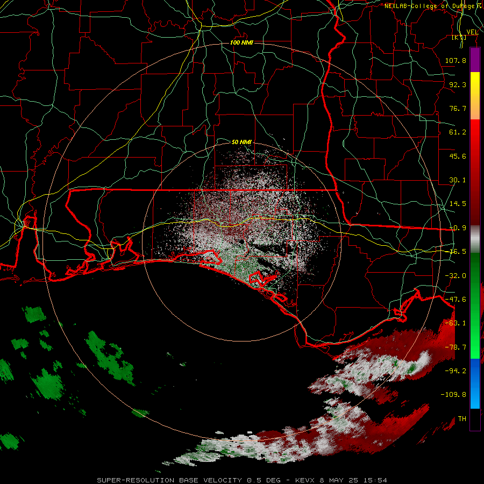This screenshot has height=484, width=484.
Task: Click the 76.7 legend value
Action: (458, 108)
